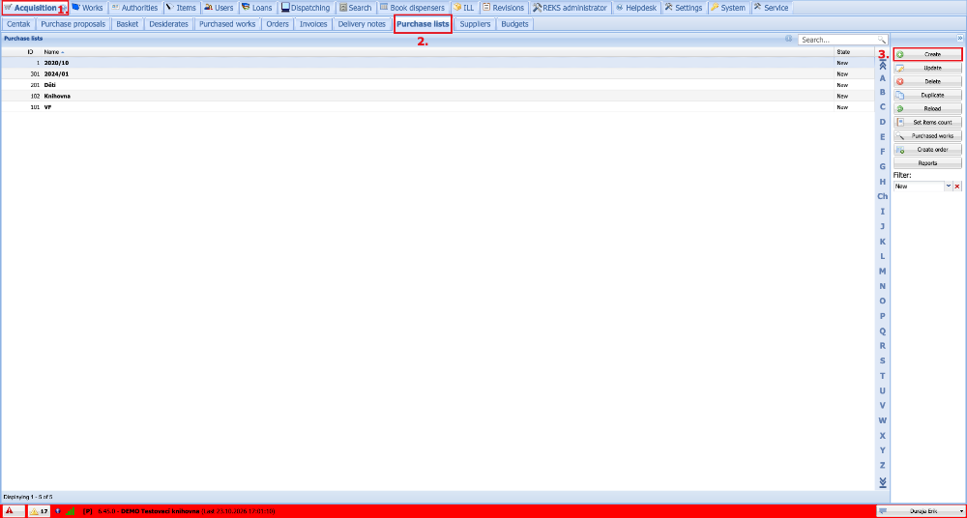Image resolution: width=967 pixels, height=518 pixels.
Task: Switch to the Budgets subtab
Action: point(515,24)
